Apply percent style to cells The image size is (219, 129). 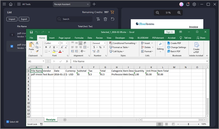[100, 47]
